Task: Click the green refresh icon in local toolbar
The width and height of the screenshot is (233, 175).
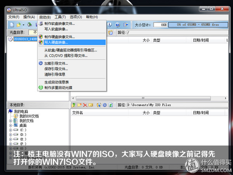Action: [x=111, y=105]
